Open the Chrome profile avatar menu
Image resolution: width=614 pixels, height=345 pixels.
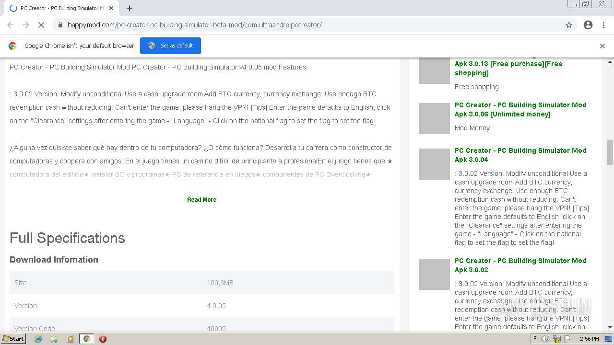(588, 25)
